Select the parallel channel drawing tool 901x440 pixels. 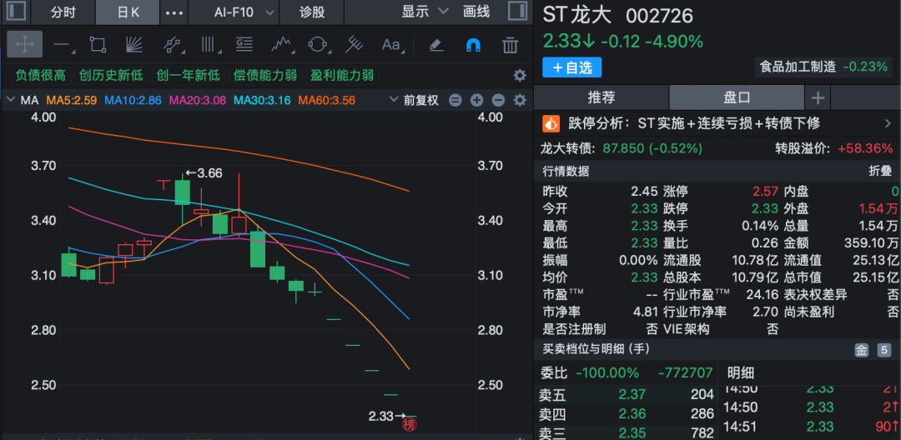[171, 44]
